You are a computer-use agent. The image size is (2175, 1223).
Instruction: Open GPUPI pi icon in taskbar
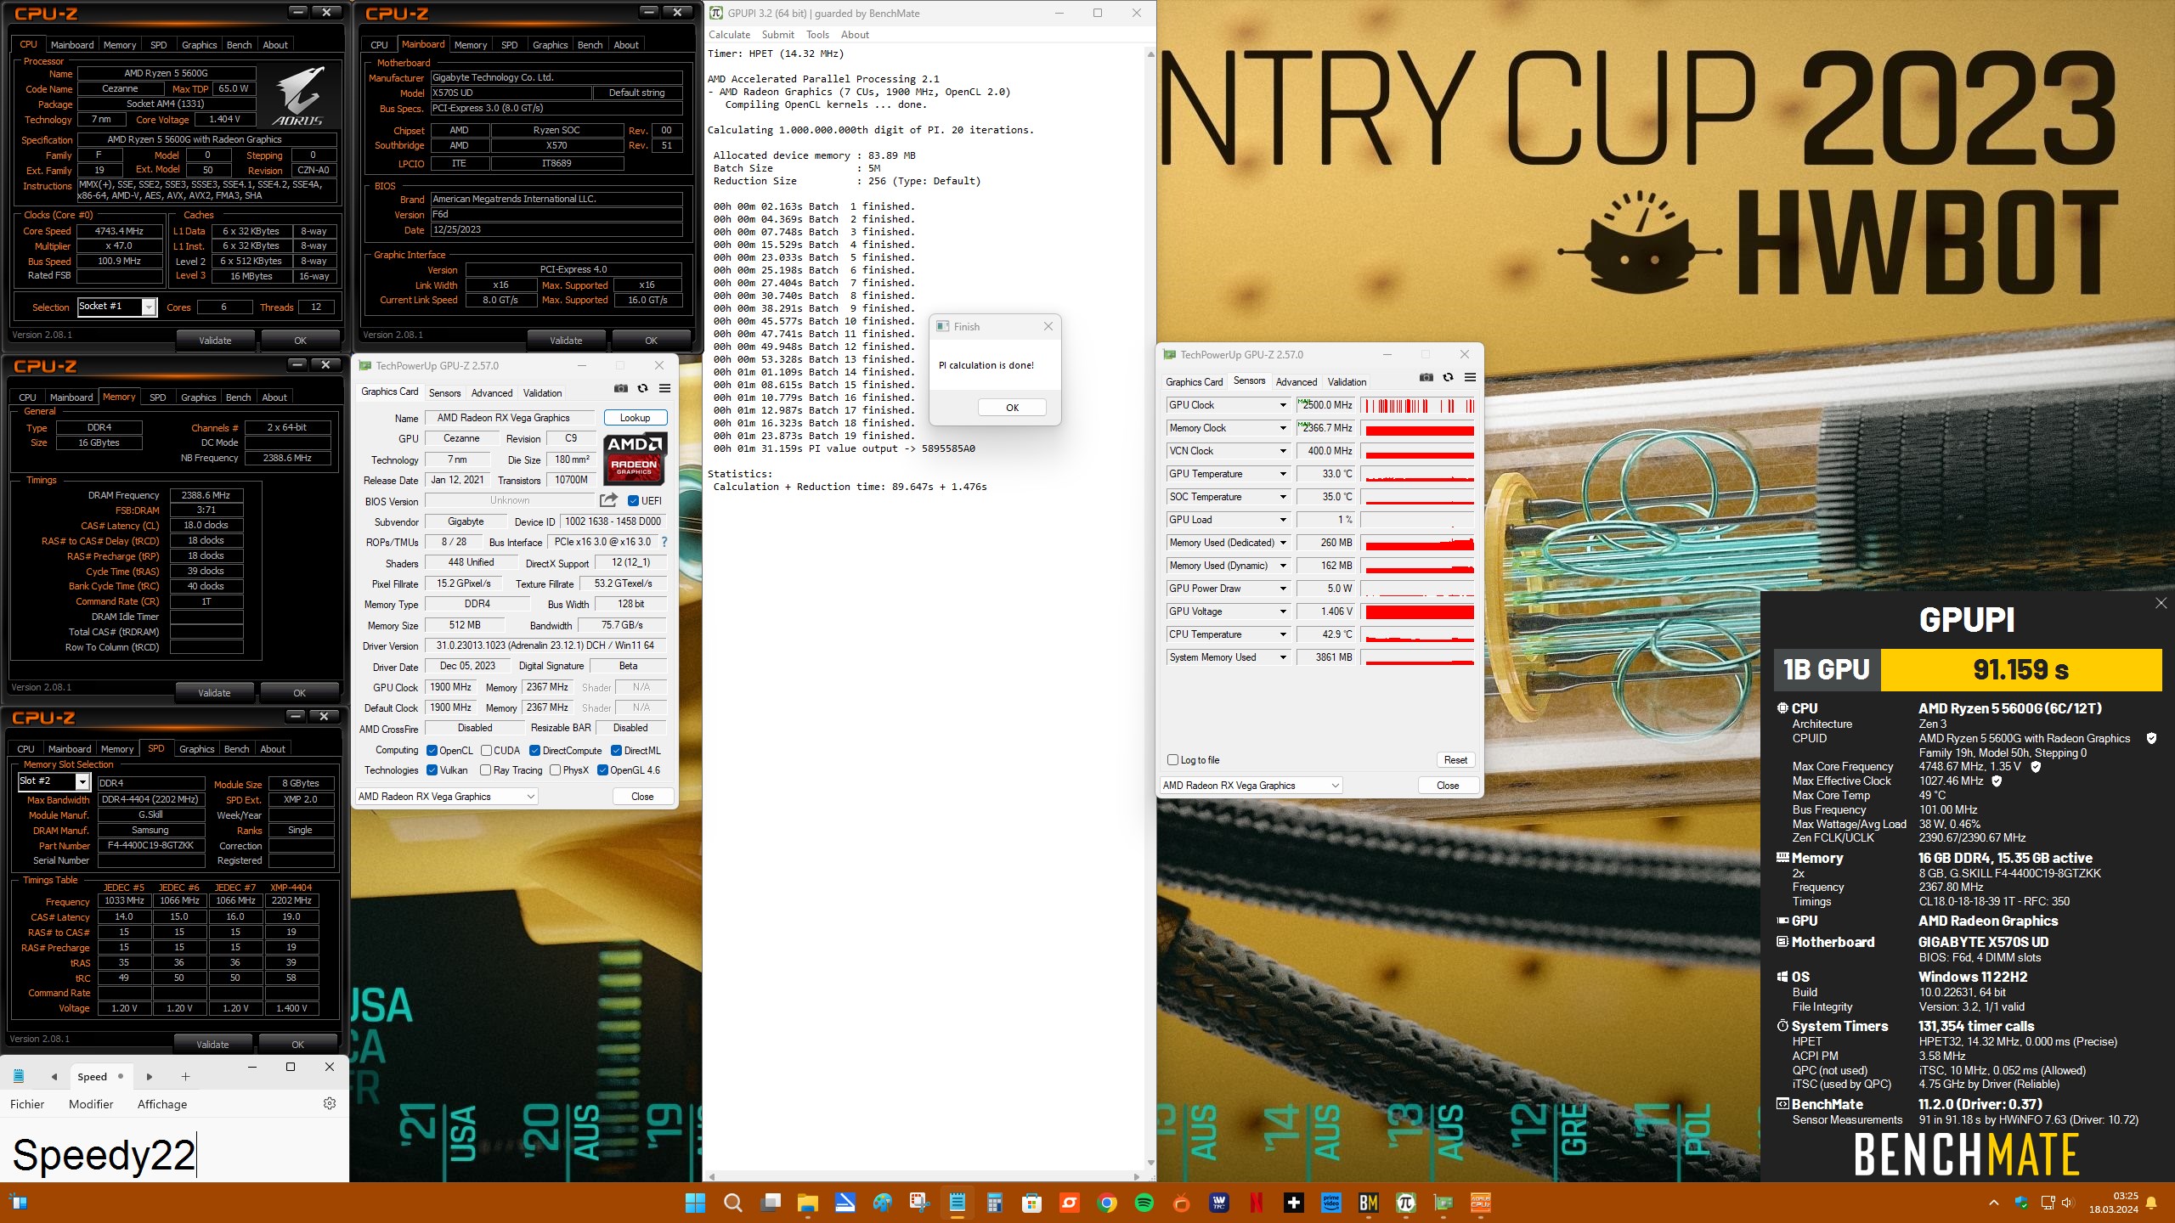click(x=1406, y=1203)
